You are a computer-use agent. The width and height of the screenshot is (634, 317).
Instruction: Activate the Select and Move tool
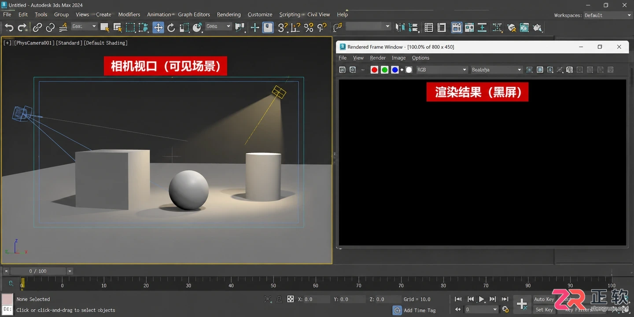coord(158,27)
